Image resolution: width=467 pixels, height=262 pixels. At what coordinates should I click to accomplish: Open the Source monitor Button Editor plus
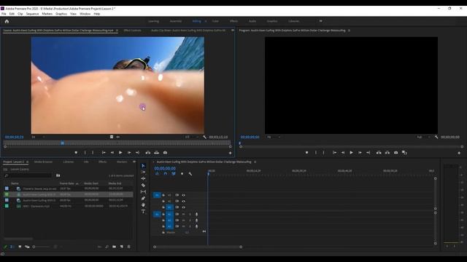[x=230, y=153]
